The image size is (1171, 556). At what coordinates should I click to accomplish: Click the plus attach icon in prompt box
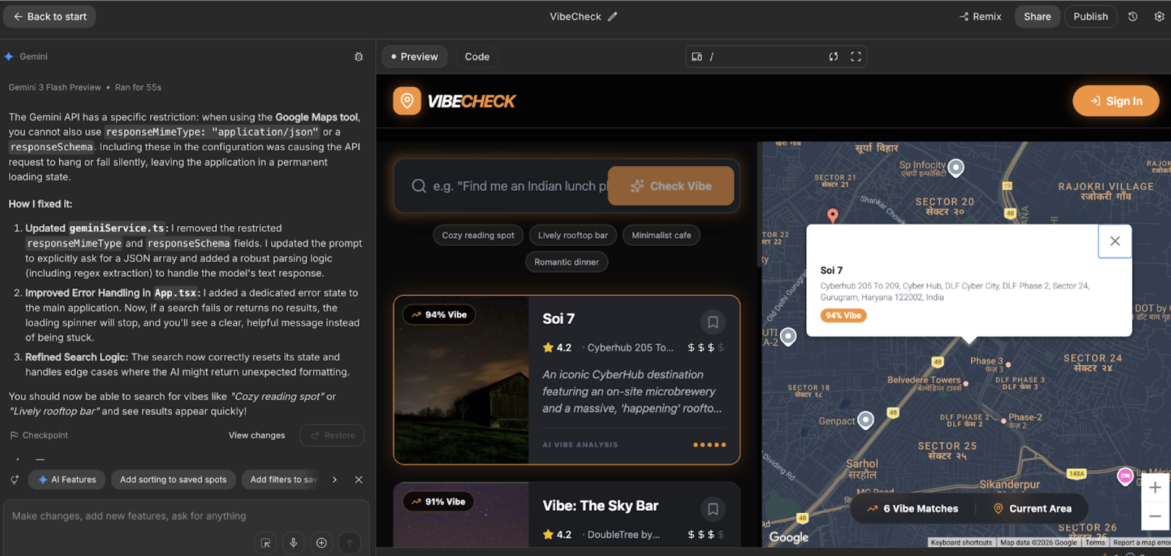(x=321, y=543)
